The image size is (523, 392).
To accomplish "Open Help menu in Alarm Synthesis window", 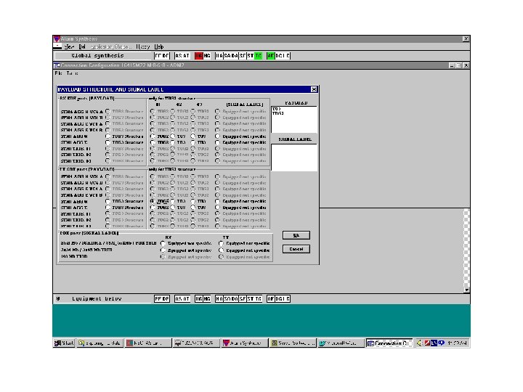I will pyautogui.click(x=159, y=46).
